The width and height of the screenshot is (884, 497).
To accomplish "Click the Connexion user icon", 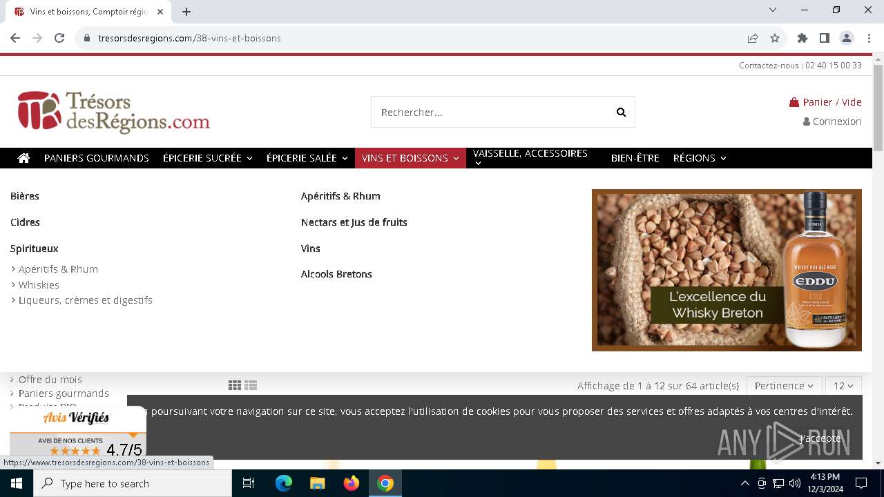I will 807,121.
